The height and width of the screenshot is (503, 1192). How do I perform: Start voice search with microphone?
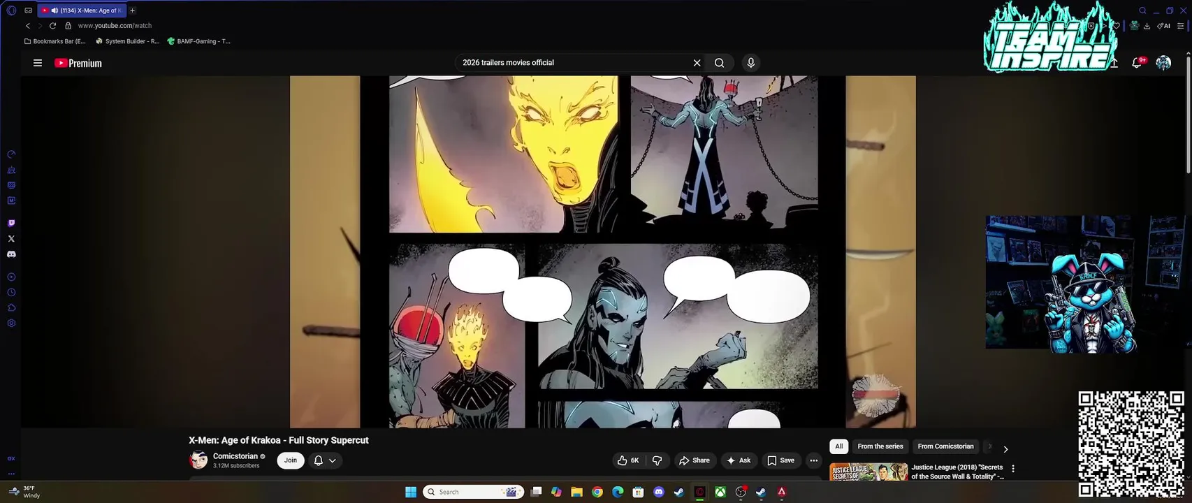[751, 63]
